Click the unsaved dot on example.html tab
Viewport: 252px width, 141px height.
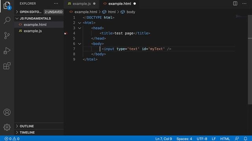pyautogui.click(x=135, y=4)
